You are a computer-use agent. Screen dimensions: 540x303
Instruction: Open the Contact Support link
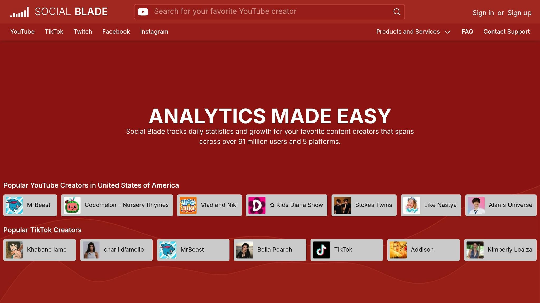tap(506, 32)
